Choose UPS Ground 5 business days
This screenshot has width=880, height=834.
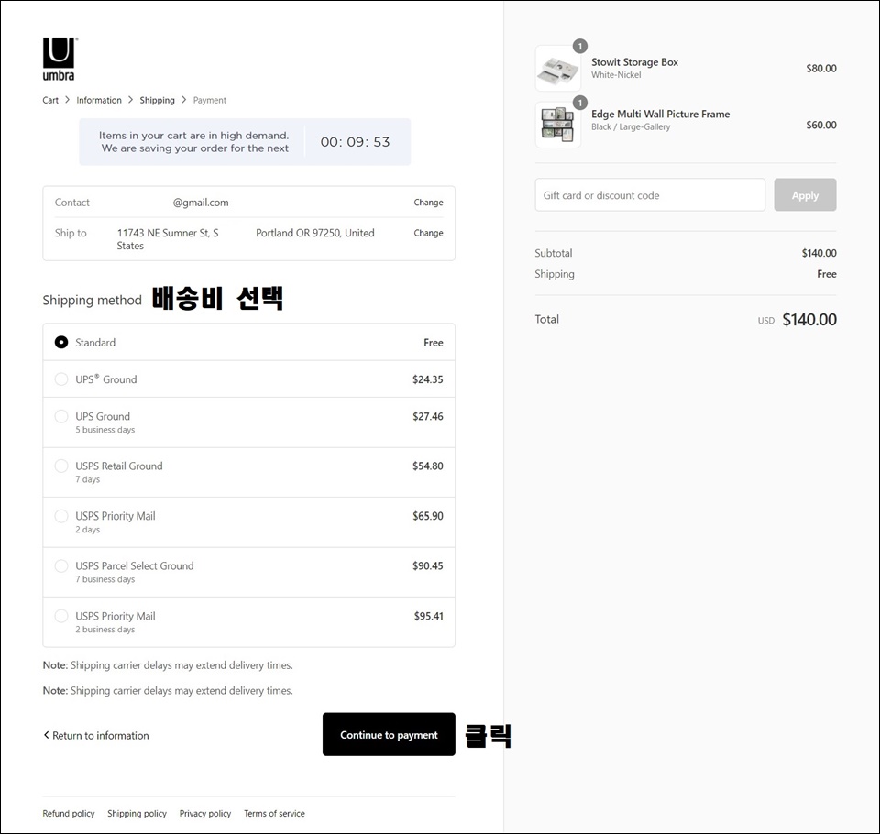point(61,416)
